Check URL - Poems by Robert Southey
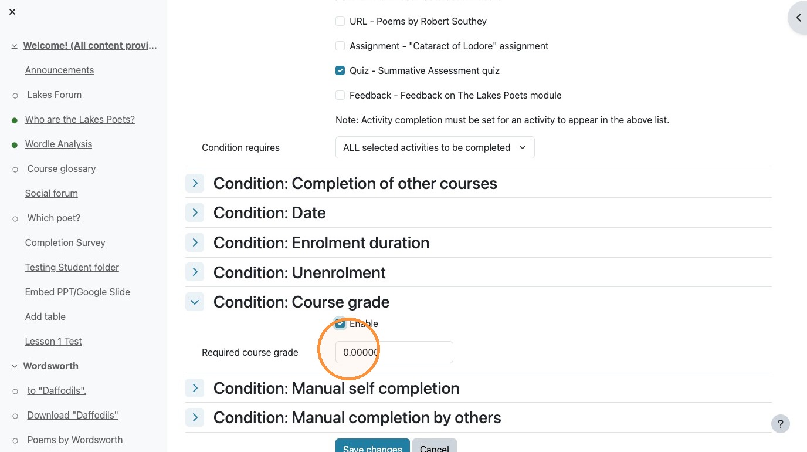 click(340, 21)
